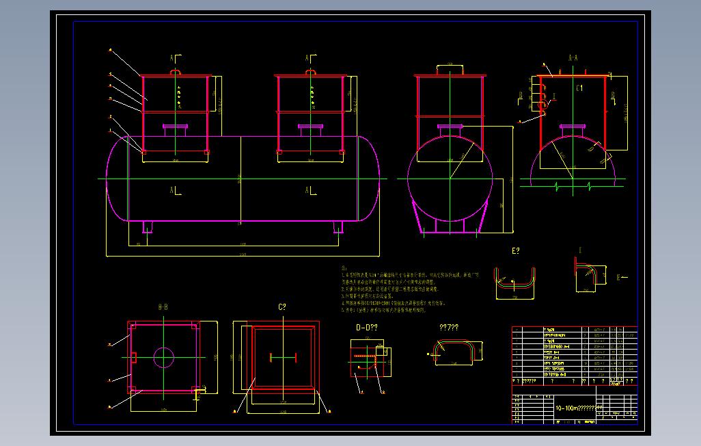Select the "C?" view title

click(x=282, y=307)
